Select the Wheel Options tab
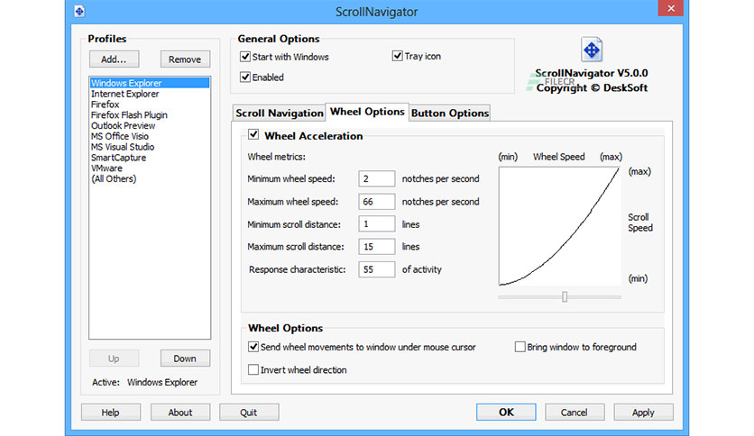The width and height of the screenshot is (754, 436). click(x=367, y=112)
